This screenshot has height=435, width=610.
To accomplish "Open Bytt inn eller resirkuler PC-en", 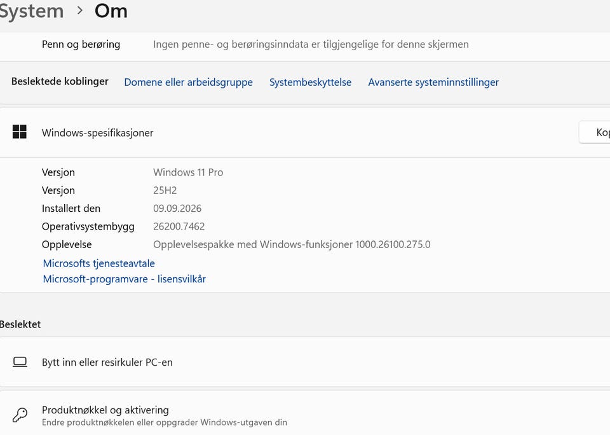I will click(x=305, y=362).
